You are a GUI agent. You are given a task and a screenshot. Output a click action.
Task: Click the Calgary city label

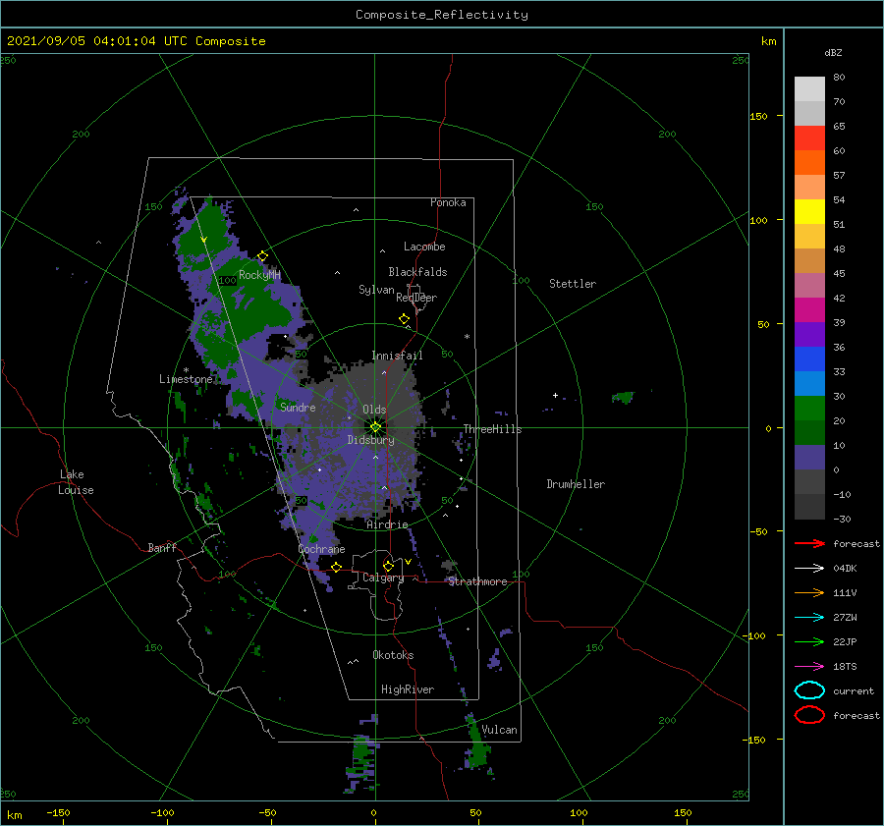click(x=383, y=578)
